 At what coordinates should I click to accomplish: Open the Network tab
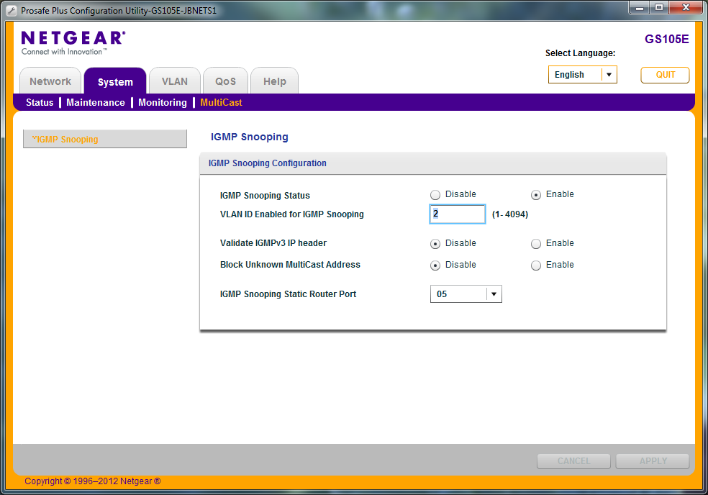[50, 81]
